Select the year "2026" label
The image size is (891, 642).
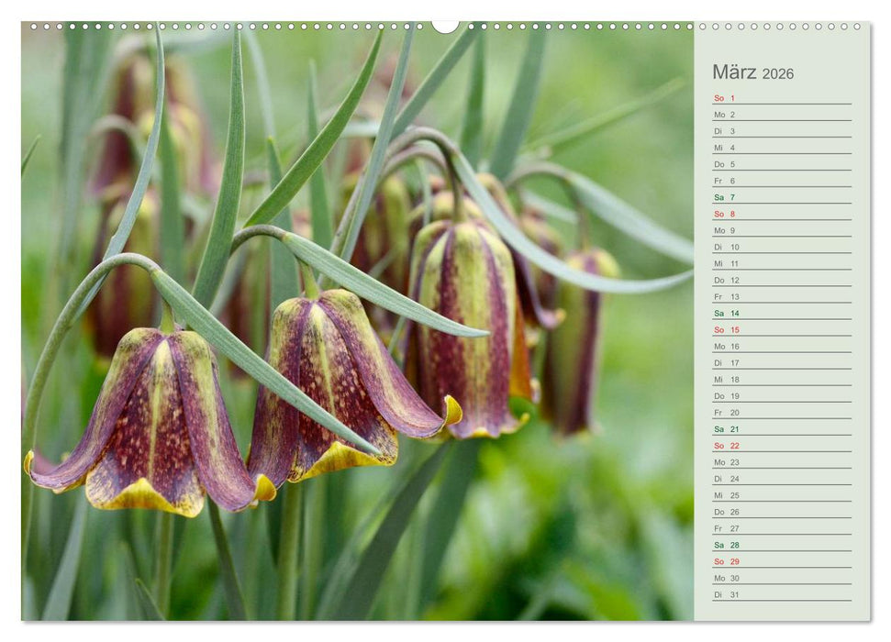coord(779,72)
